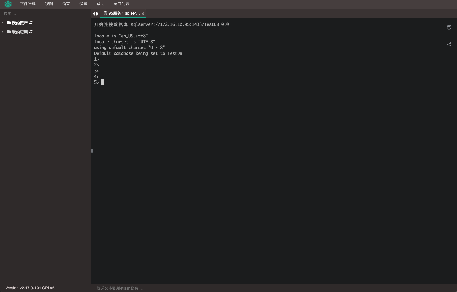Switch to the 95服务: sqlser... tab
Image resolution: width=457 pixels, height=292 pixels.
point(123,13)
